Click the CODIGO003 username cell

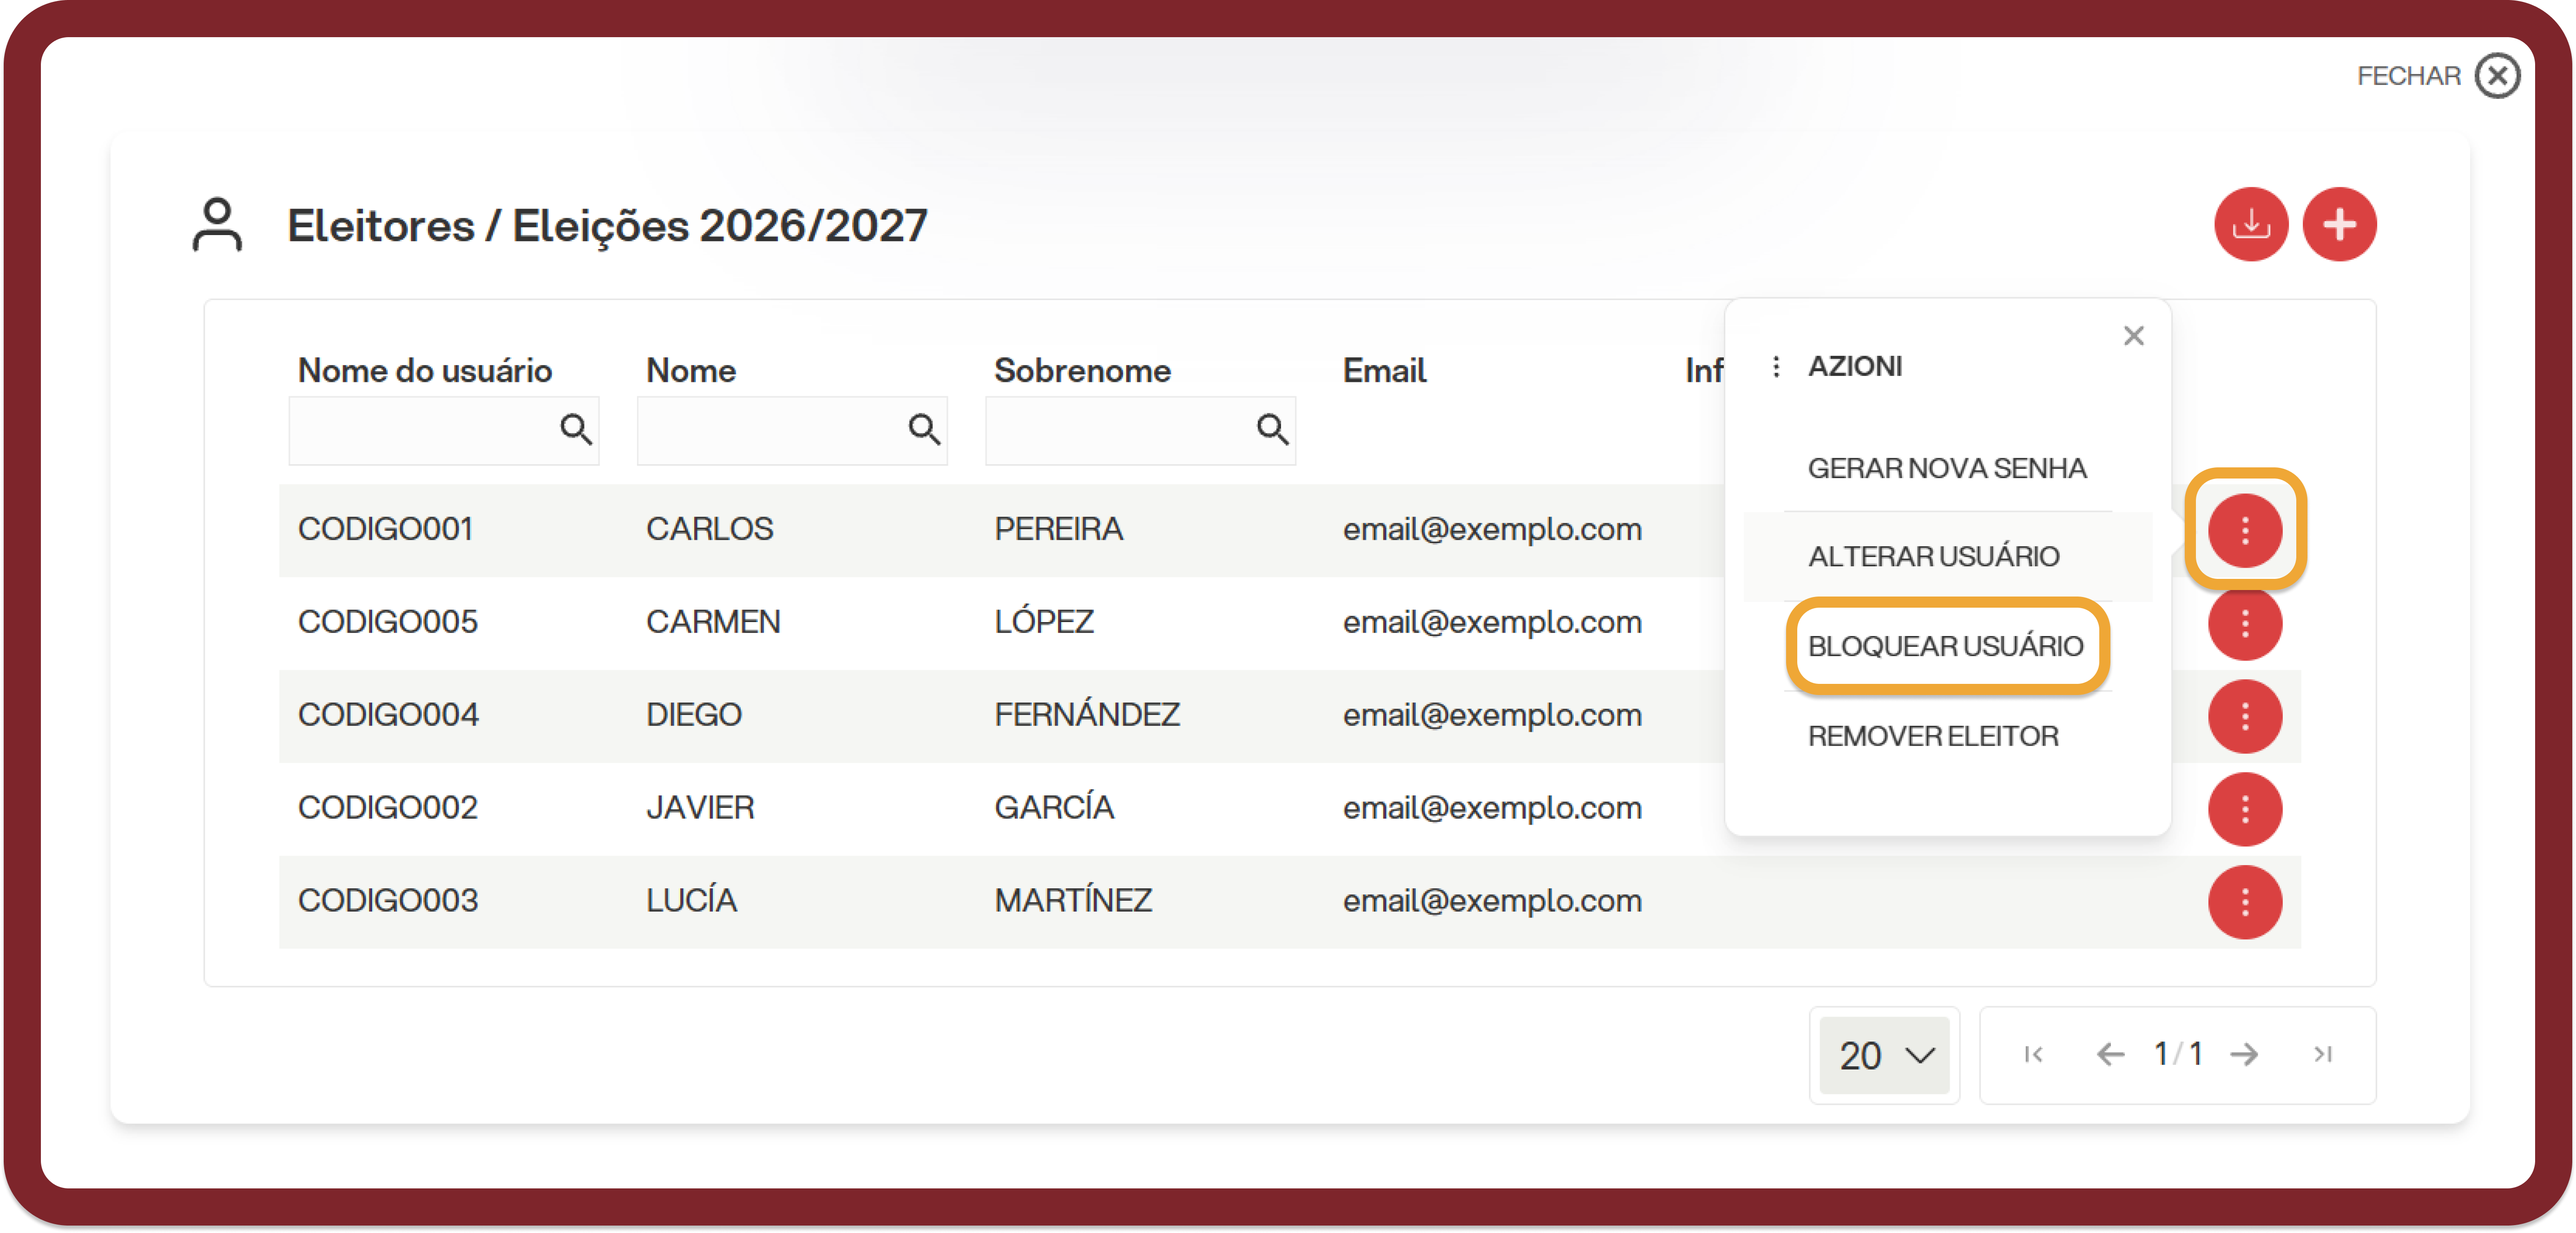(388, 901)
